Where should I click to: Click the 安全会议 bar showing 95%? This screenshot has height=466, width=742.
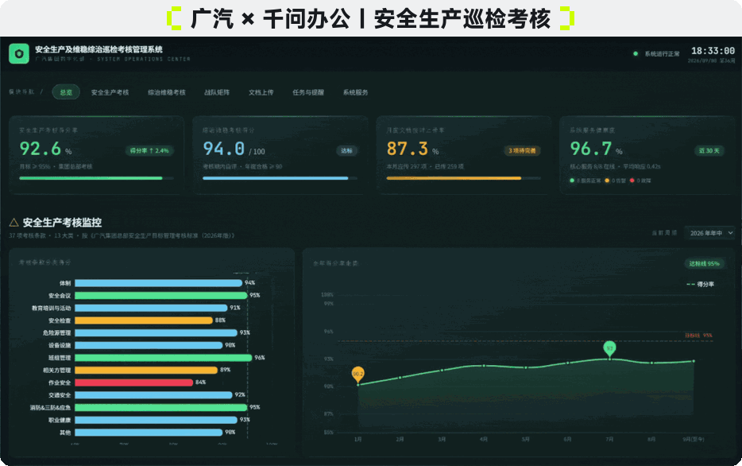[161, 296]
